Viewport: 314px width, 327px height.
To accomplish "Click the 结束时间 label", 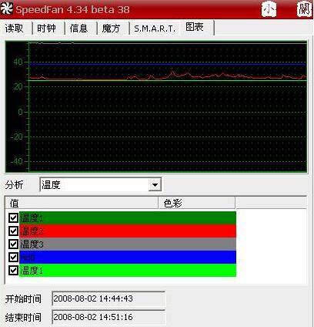I will (x=23, y=317).
